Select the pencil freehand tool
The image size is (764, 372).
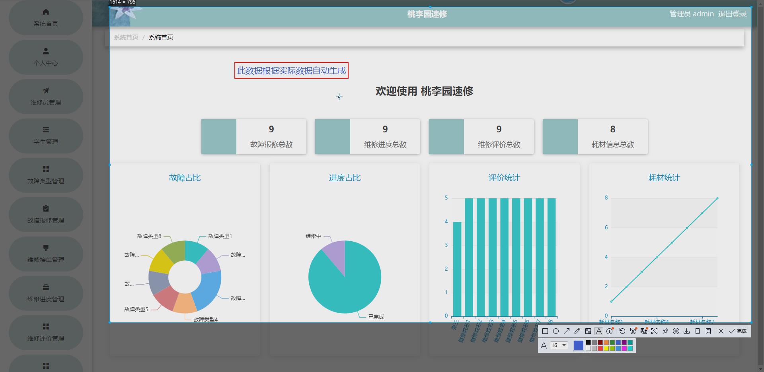[x=577, y=331]
